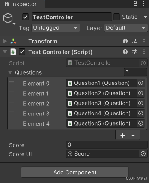The width and height of the screenshot is (149, 183).
Task: Click the Add Component button
Action: pos(75,172)
